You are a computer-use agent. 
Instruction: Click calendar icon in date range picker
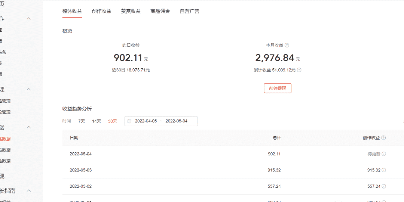pos(129,121)
